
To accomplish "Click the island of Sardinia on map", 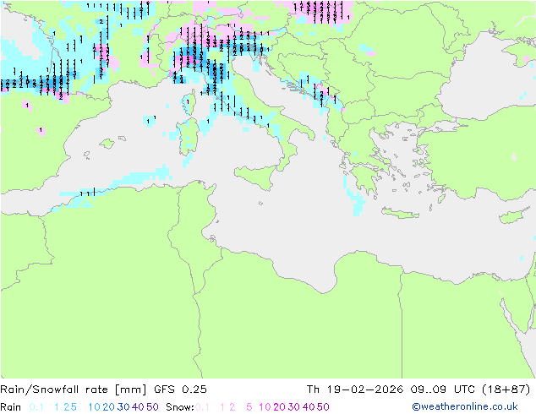I will (188, 137).
